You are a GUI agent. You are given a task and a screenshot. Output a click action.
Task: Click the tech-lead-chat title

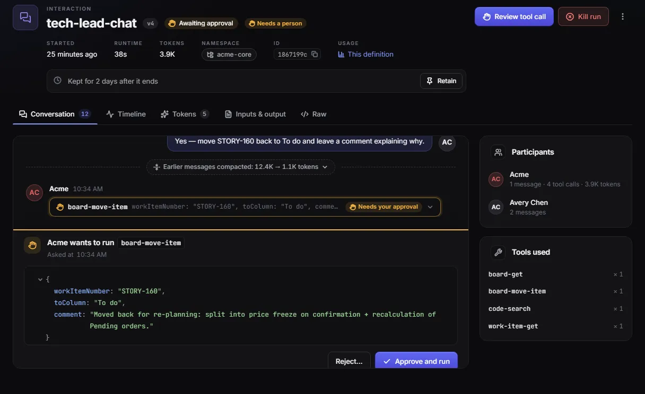click(x=92, y=23)
